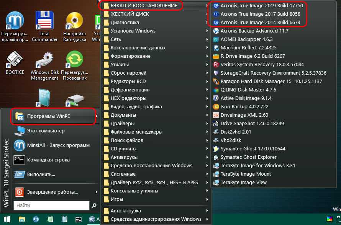Click Macrium Reflect 7.2.4325 icon

point(216,48)
